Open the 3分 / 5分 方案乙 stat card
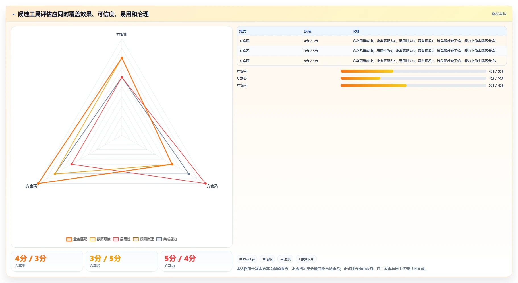Viewport: 518px width, 283px height. point(122,261)
